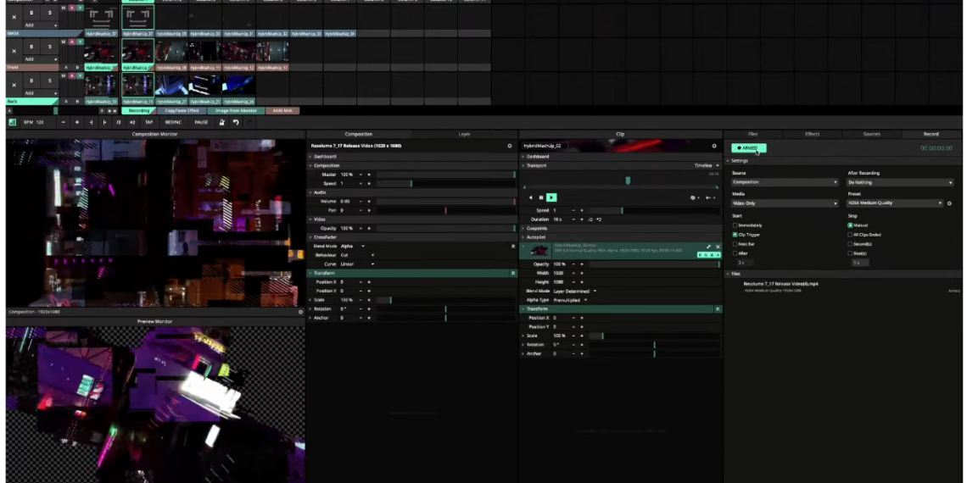Check the All Clips Ended stop option
967x483 pixels.
[x=850, y=235]
